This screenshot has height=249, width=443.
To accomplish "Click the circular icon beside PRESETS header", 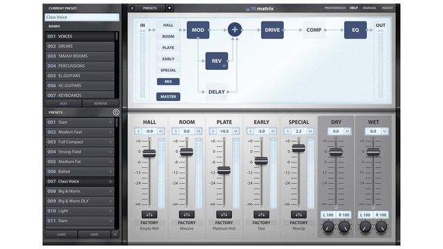I will [116, 112].
